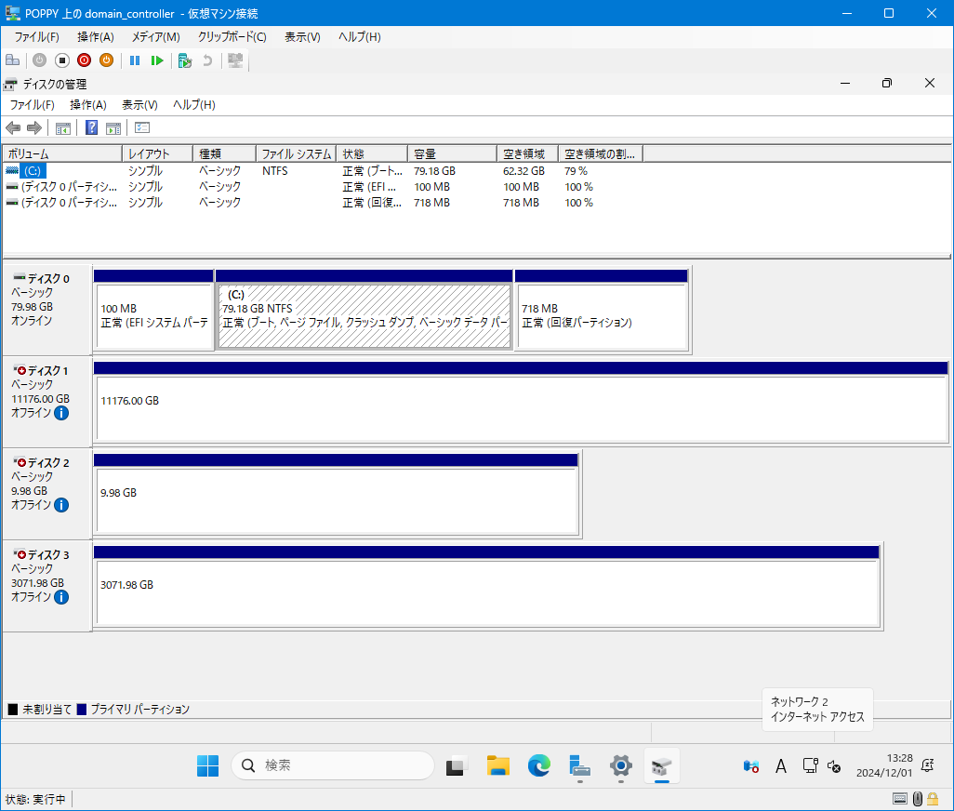This screenshot has height=811, width=954.
Task: Click the ディスク 0 disk label
Action: [47, 279]
